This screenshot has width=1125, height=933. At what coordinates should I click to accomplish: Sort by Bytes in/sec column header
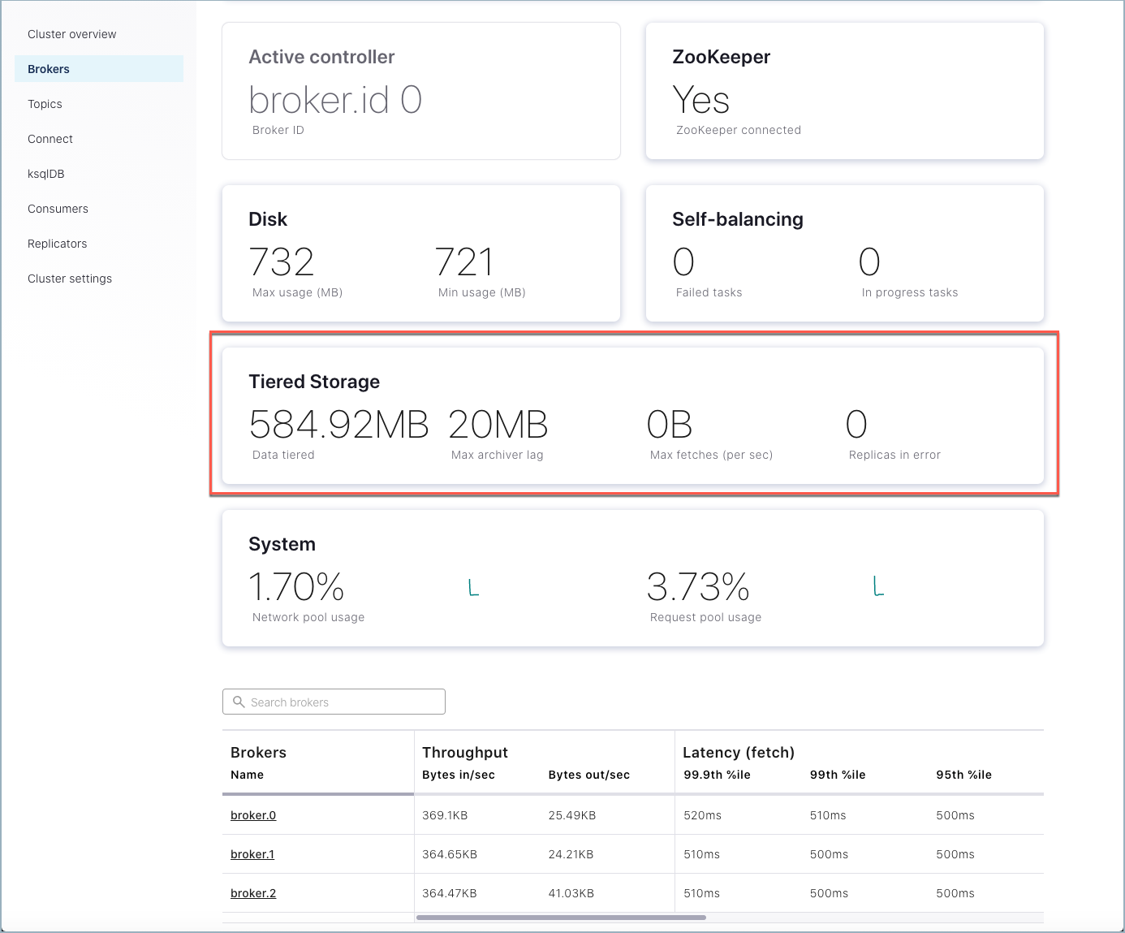[459, 775]
